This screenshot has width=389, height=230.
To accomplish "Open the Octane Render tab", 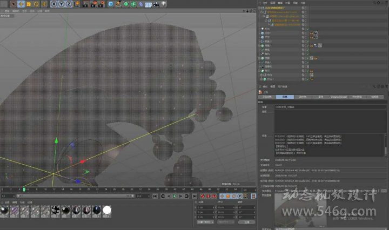I will pos(338,97).
